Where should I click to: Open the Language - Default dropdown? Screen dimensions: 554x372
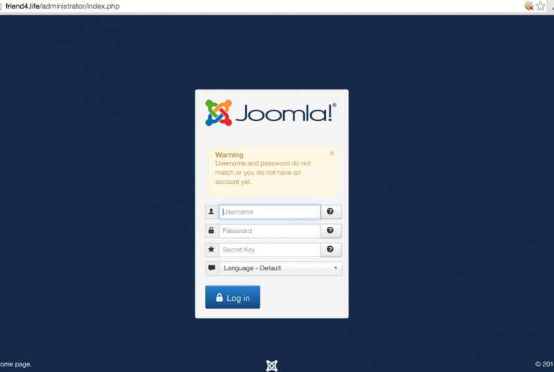tap(281, 268)
